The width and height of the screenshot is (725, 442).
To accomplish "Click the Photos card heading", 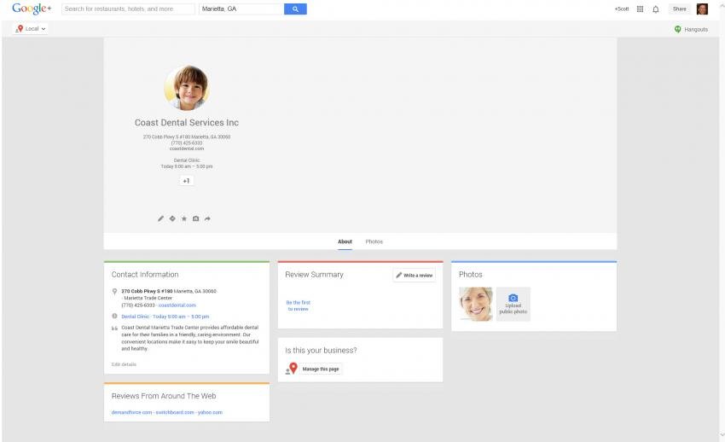I will pos(471,275).
